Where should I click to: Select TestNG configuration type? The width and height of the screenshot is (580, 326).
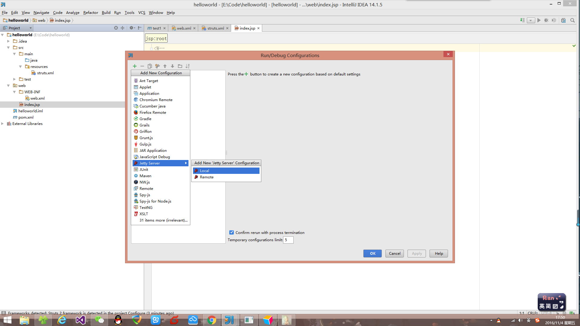160,208
